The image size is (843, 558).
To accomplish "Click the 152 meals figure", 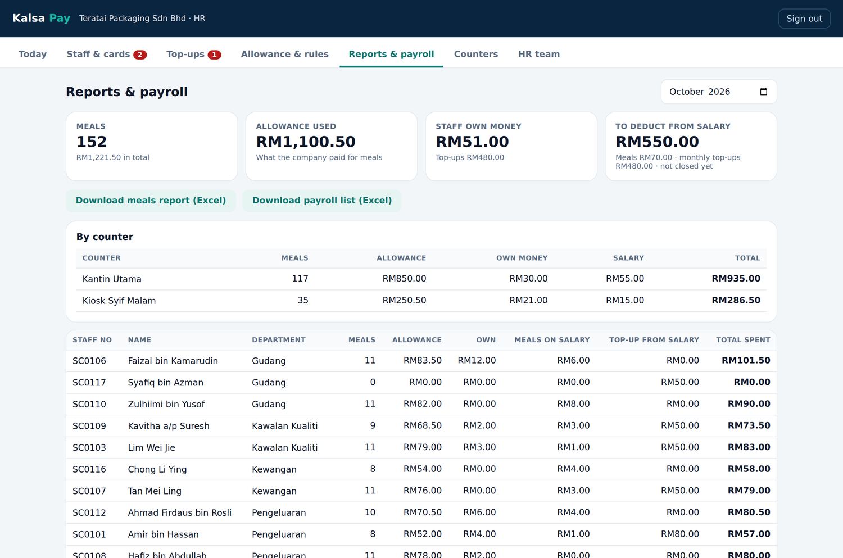I will (92, 142).
